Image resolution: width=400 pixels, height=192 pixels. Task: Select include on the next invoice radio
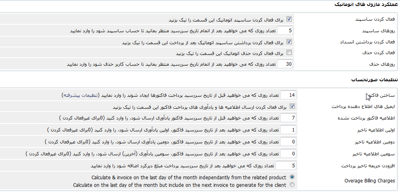[292, 184]
